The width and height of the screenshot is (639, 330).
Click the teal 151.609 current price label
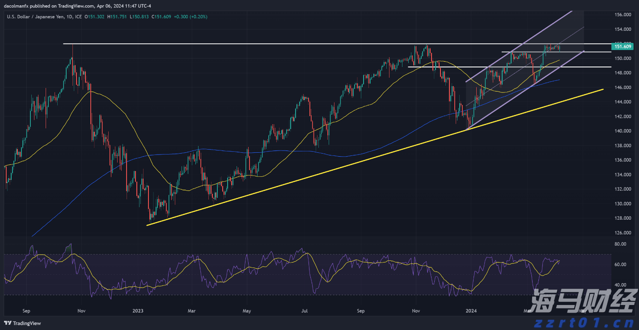[622, 46]
